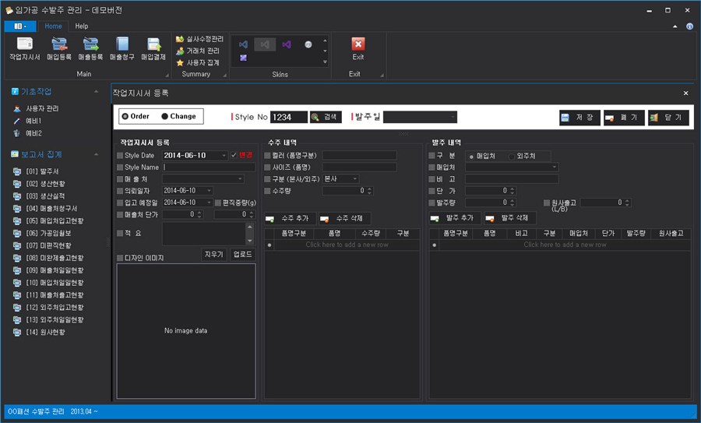
Task: Open the 작업지시서 ribbon icon
Action: tap(25, 49)
